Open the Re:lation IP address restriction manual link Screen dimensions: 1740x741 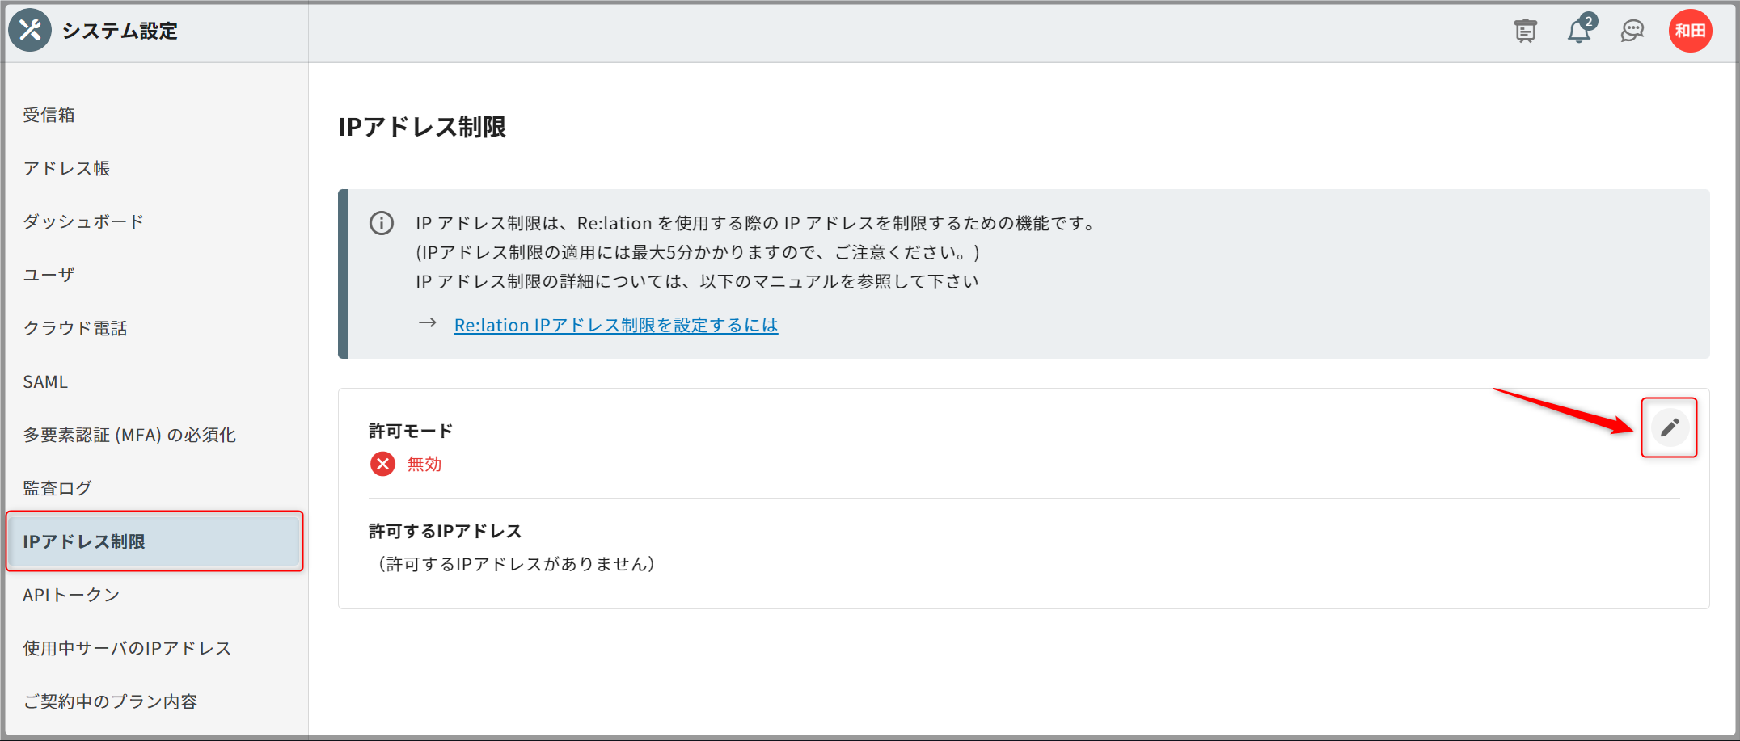click(615, 325)
